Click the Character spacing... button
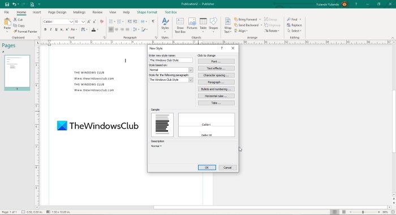 [216, 76]
